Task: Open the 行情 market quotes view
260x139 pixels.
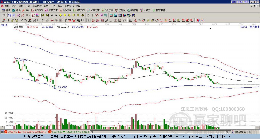Action: coord(6,10)
